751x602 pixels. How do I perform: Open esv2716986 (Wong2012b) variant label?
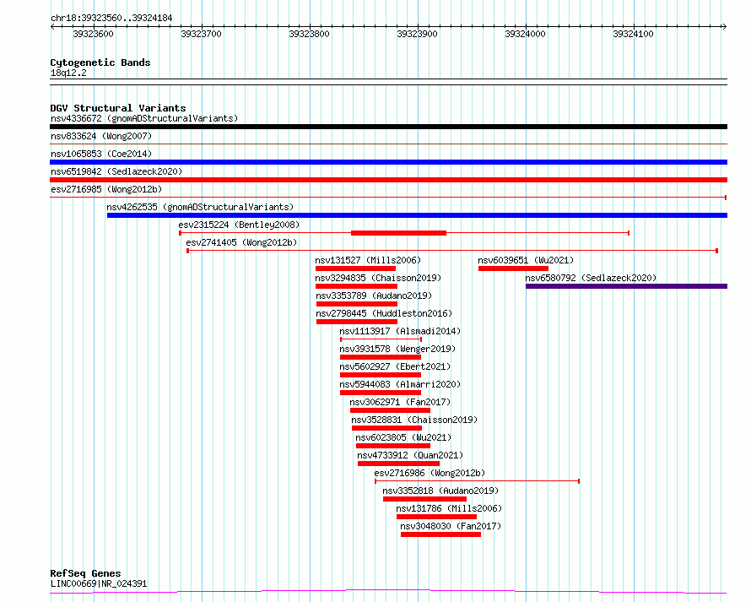(430, 473)
